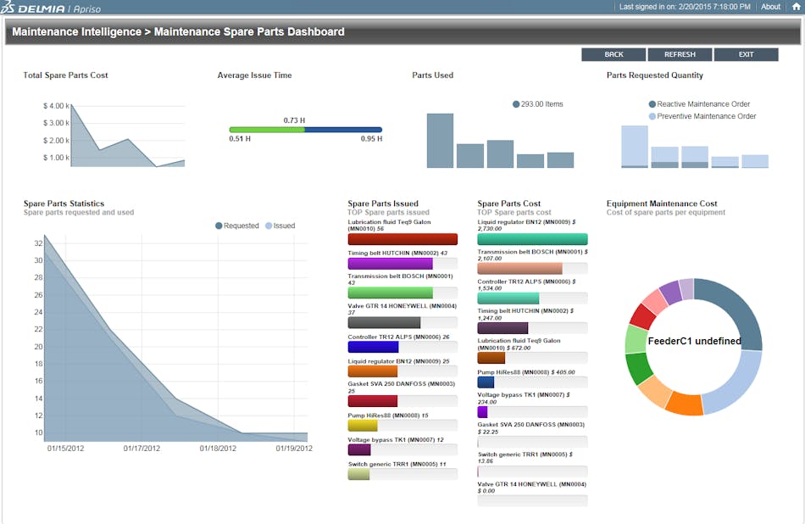Click the EXIT button
The width and height of the screenshot is (805, 524).
(746, 54)
